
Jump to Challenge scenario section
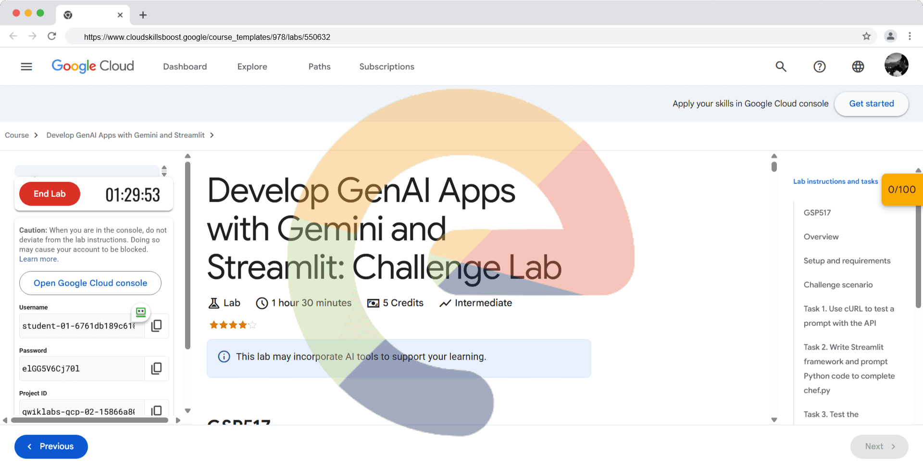tap(838, 285)
